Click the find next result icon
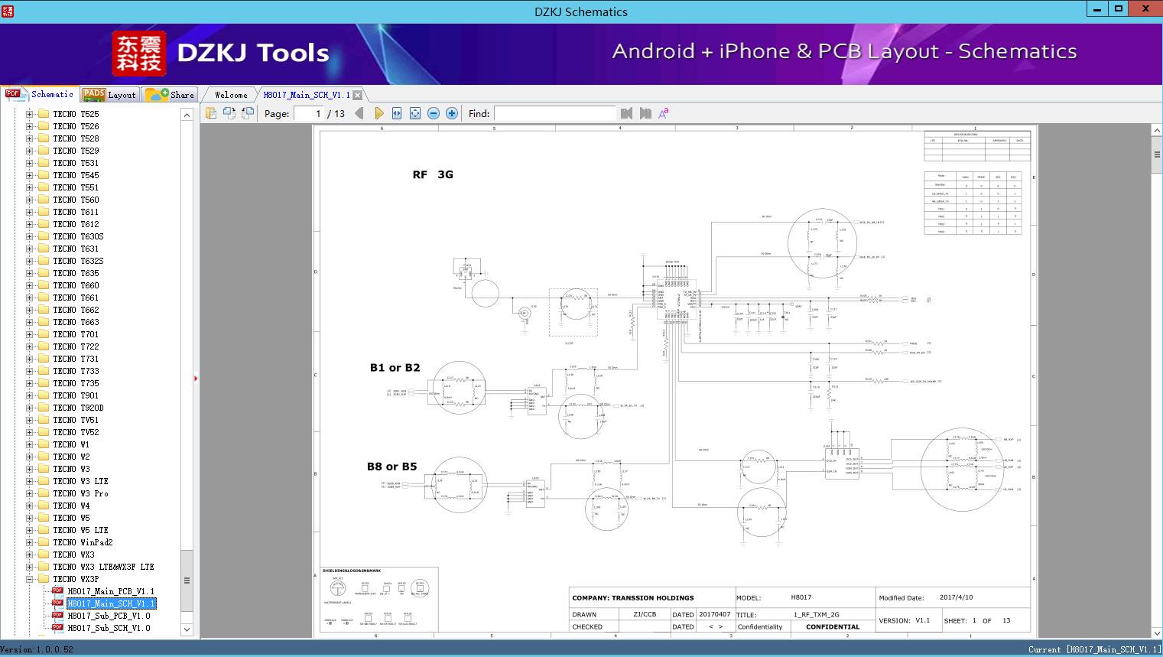The image size is (1163, 657). pos(645,113)
